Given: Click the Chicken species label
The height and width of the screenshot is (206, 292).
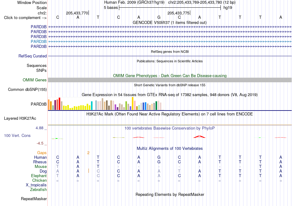Looking at the screenshot, I should coord(39,180).
